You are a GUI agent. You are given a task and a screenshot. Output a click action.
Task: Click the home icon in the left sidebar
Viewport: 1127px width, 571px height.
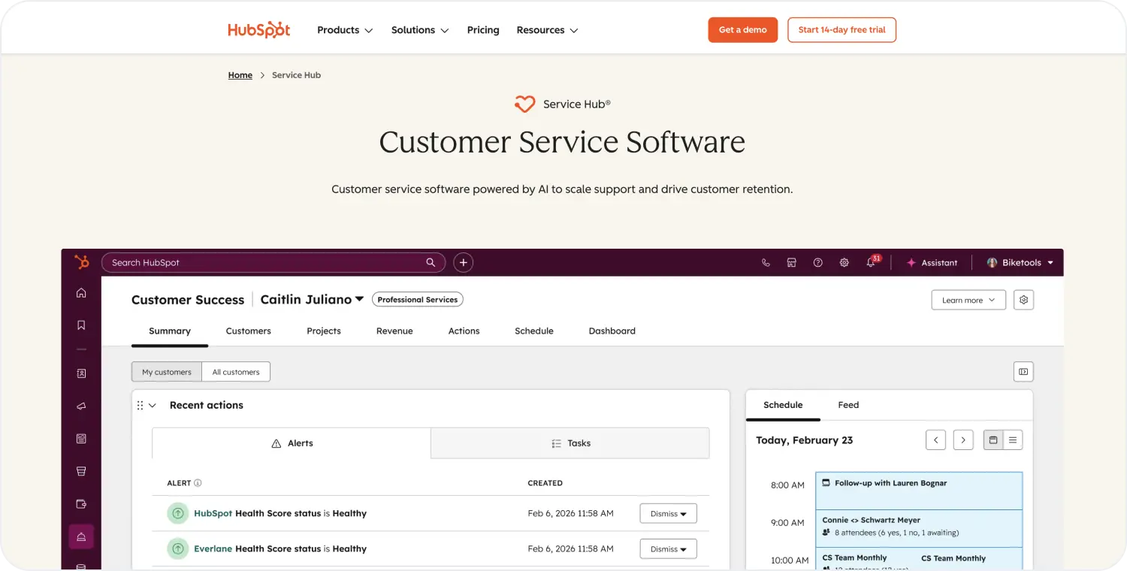click(81, 293)
